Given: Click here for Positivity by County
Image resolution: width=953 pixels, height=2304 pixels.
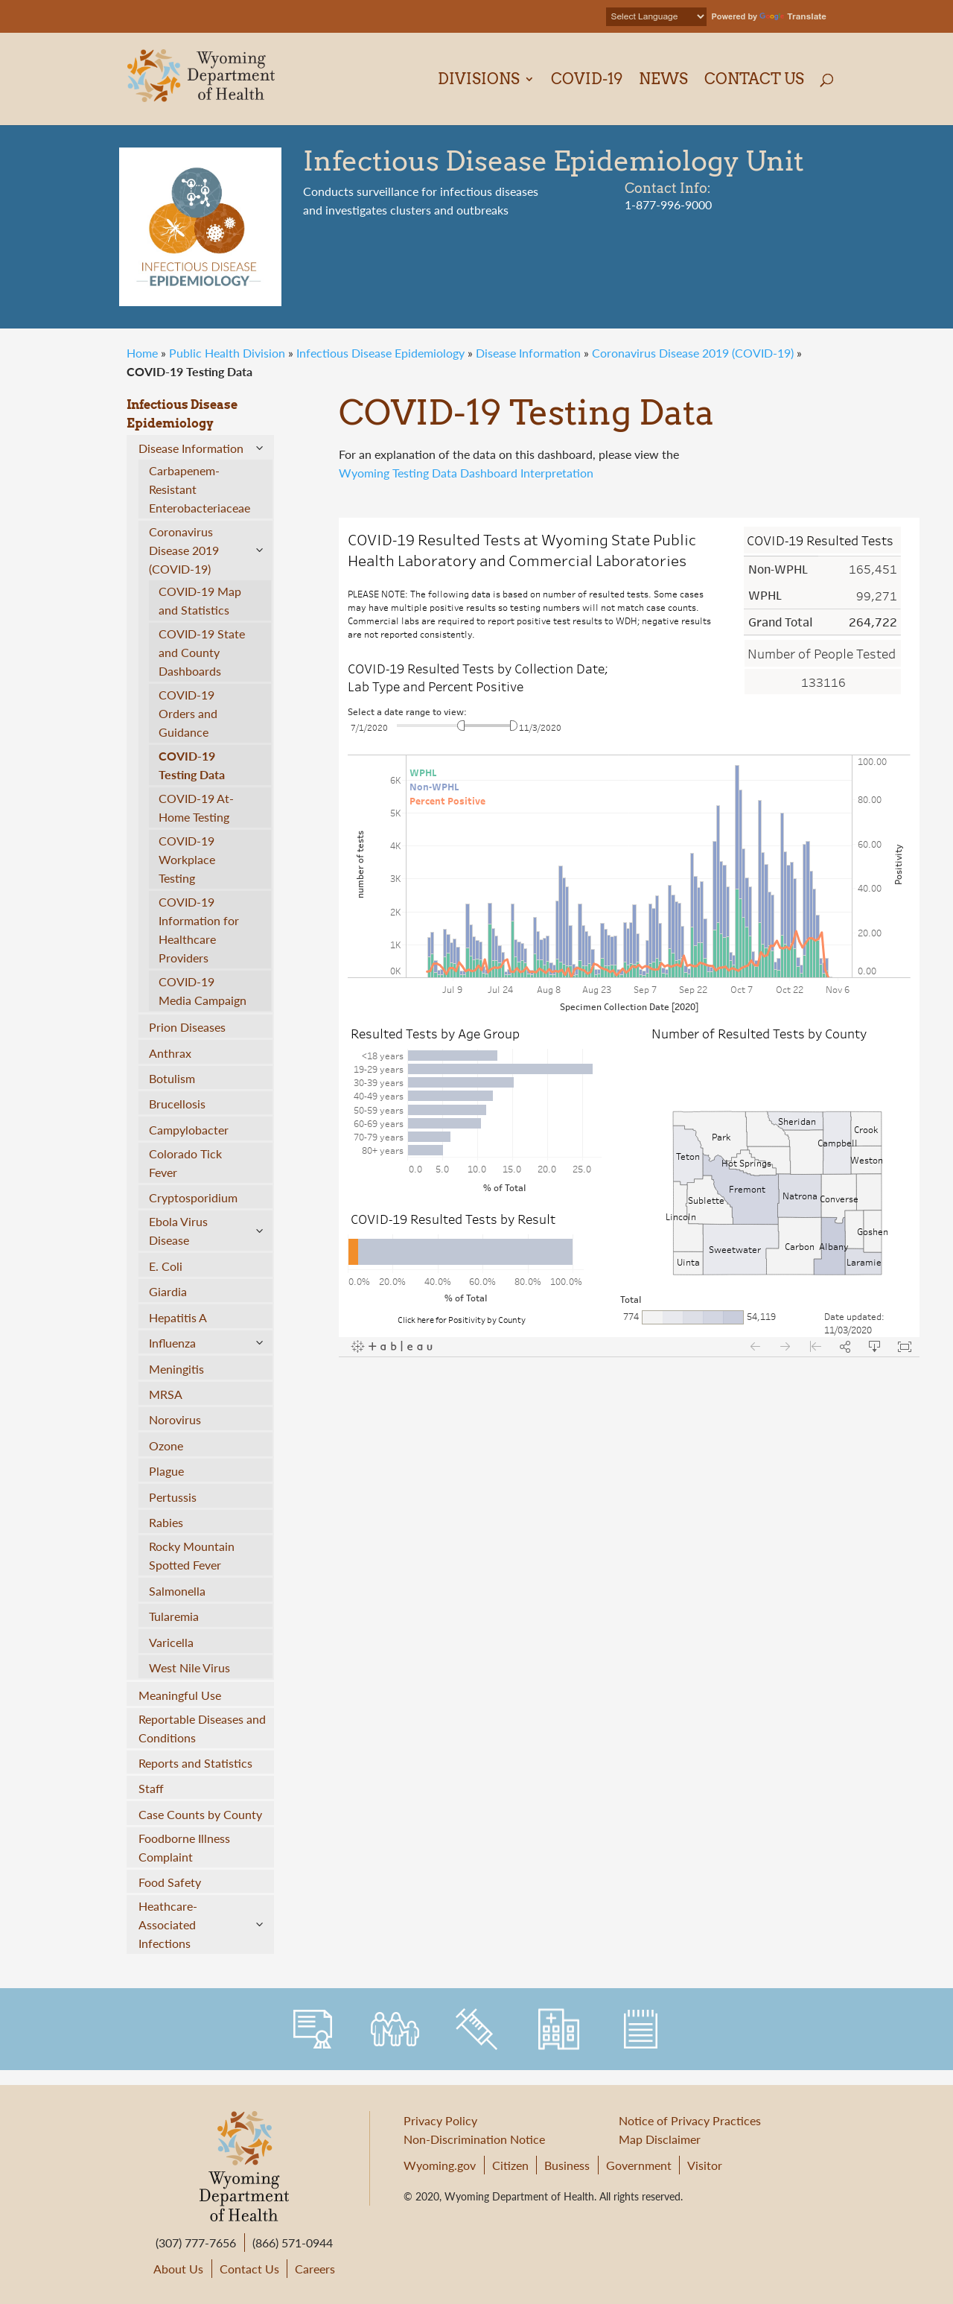Looking at the screenshot, I should pos(462,1319).
